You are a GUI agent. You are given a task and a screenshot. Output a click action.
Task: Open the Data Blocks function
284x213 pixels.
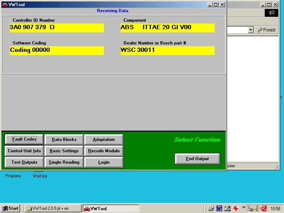[64, 139]
